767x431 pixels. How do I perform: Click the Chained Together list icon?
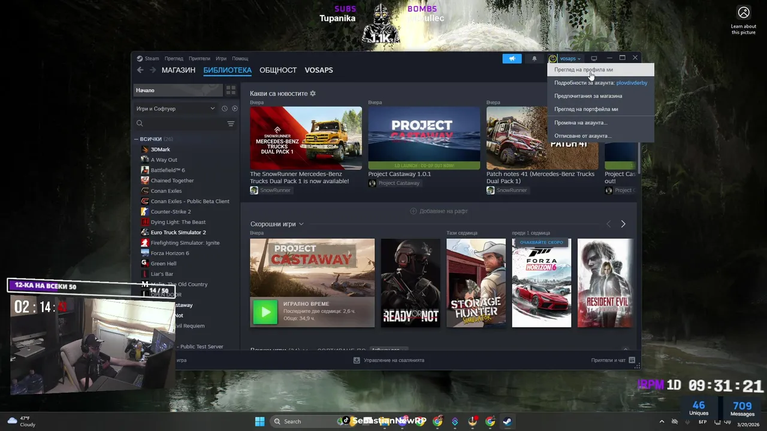click(x=144, y=180)
